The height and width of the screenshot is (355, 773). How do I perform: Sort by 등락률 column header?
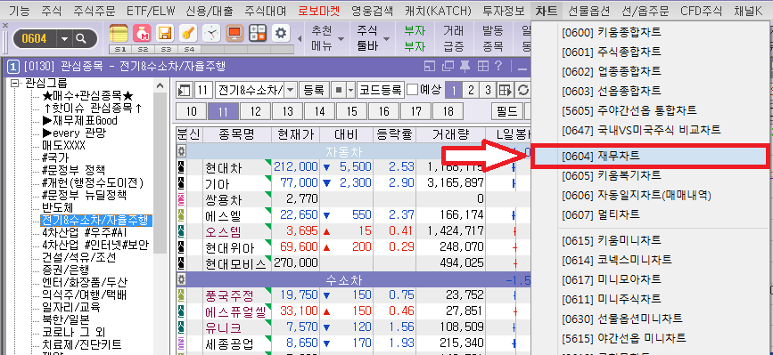tap(394, 134)
